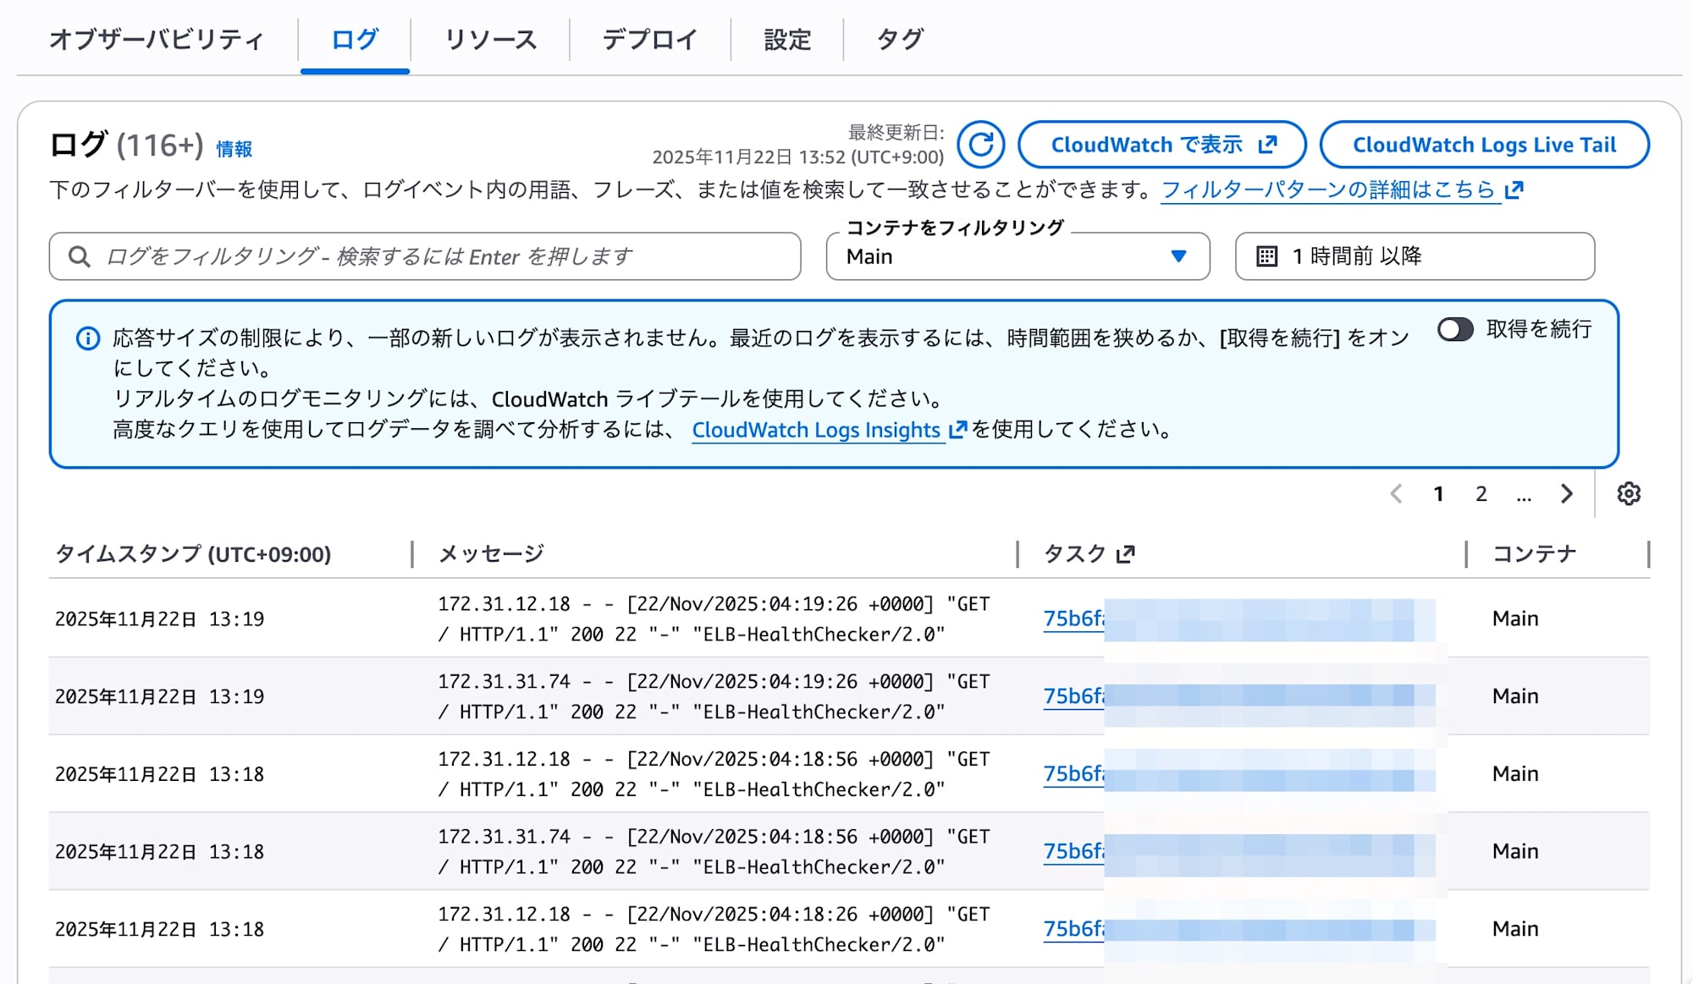This screenshot has height=984, width=1693.
Task: Click the external link icon on タスク column
Action: (1126, 555)
